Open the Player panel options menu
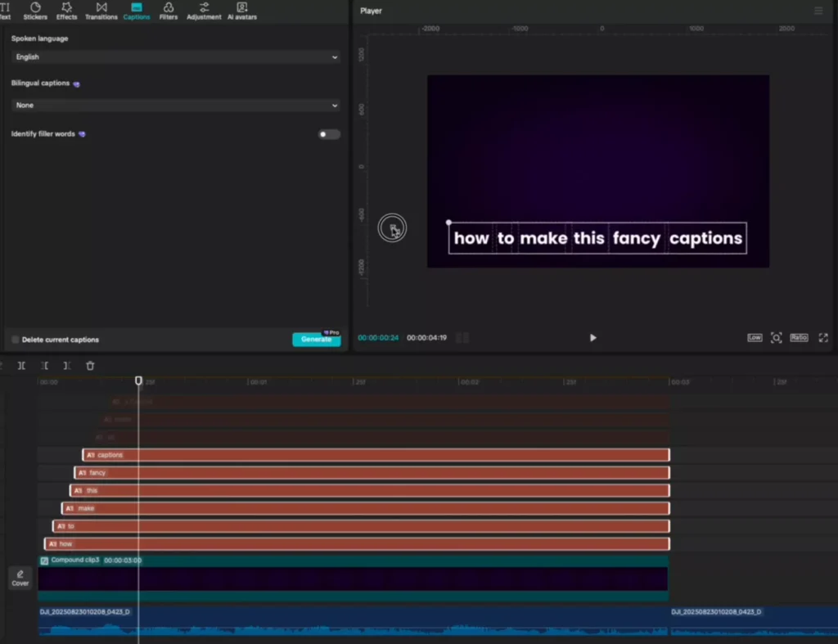 coord(818,11)
